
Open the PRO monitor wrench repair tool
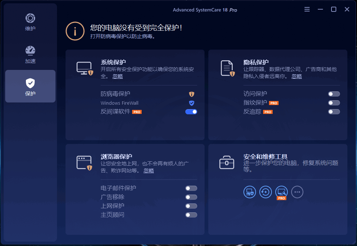282,192
